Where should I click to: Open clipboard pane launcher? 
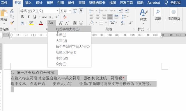point(15,29)
